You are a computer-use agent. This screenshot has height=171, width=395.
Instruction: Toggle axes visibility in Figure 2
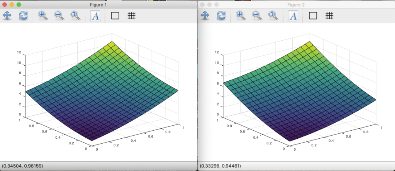313,16
